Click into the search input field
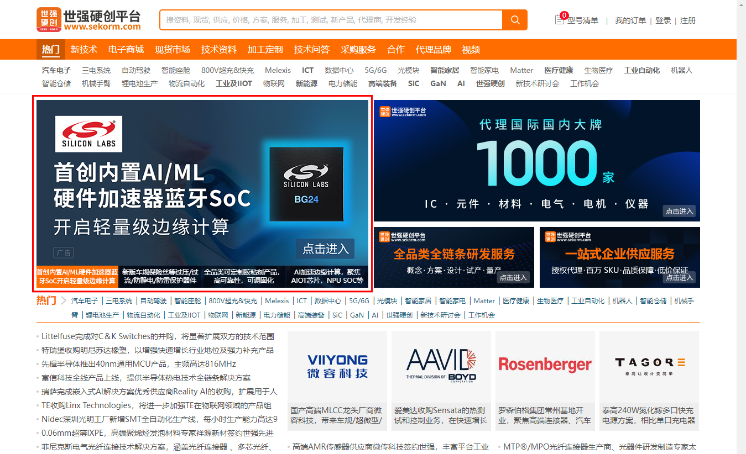Viewport: 746px width, 454px height. click(331, 20)
